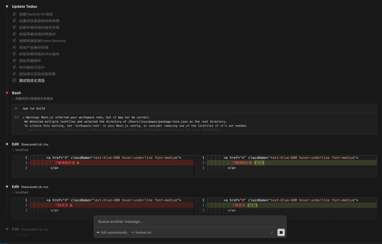Click the truncated nextjs.org docs line in the output
The width and height of the screenshot is (382, 244).
[x=124, y=130]
